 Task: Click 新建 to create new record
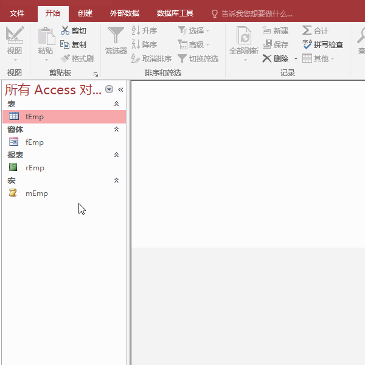point(276,30)
